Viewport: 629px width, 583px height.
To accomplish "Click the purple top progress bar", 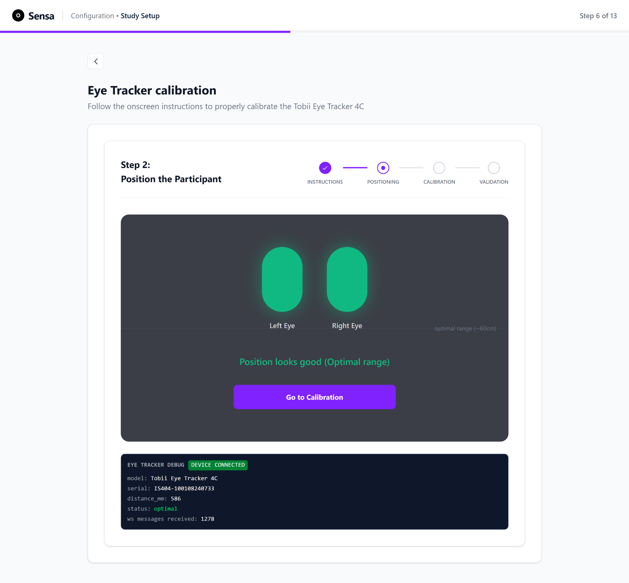I will [145, 32].
